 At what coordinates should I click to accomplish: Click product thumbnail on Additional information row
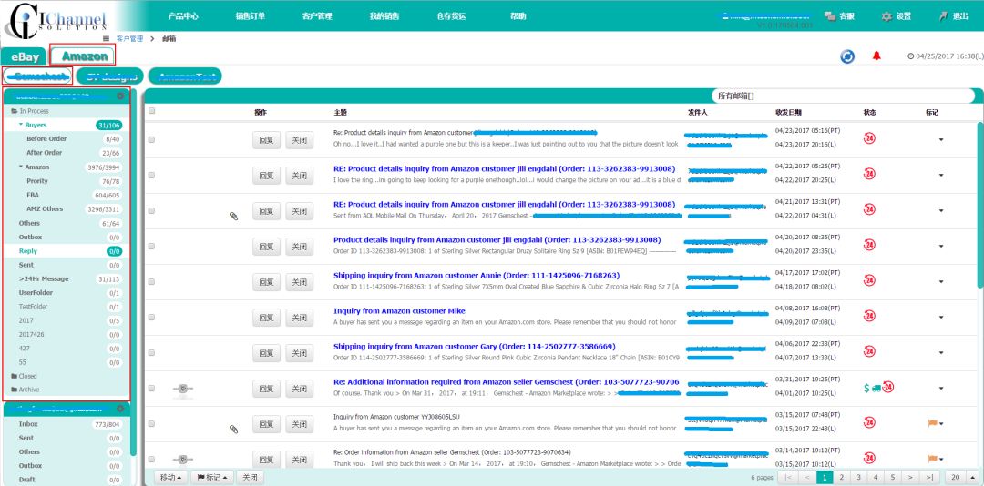tap(182, 390)
